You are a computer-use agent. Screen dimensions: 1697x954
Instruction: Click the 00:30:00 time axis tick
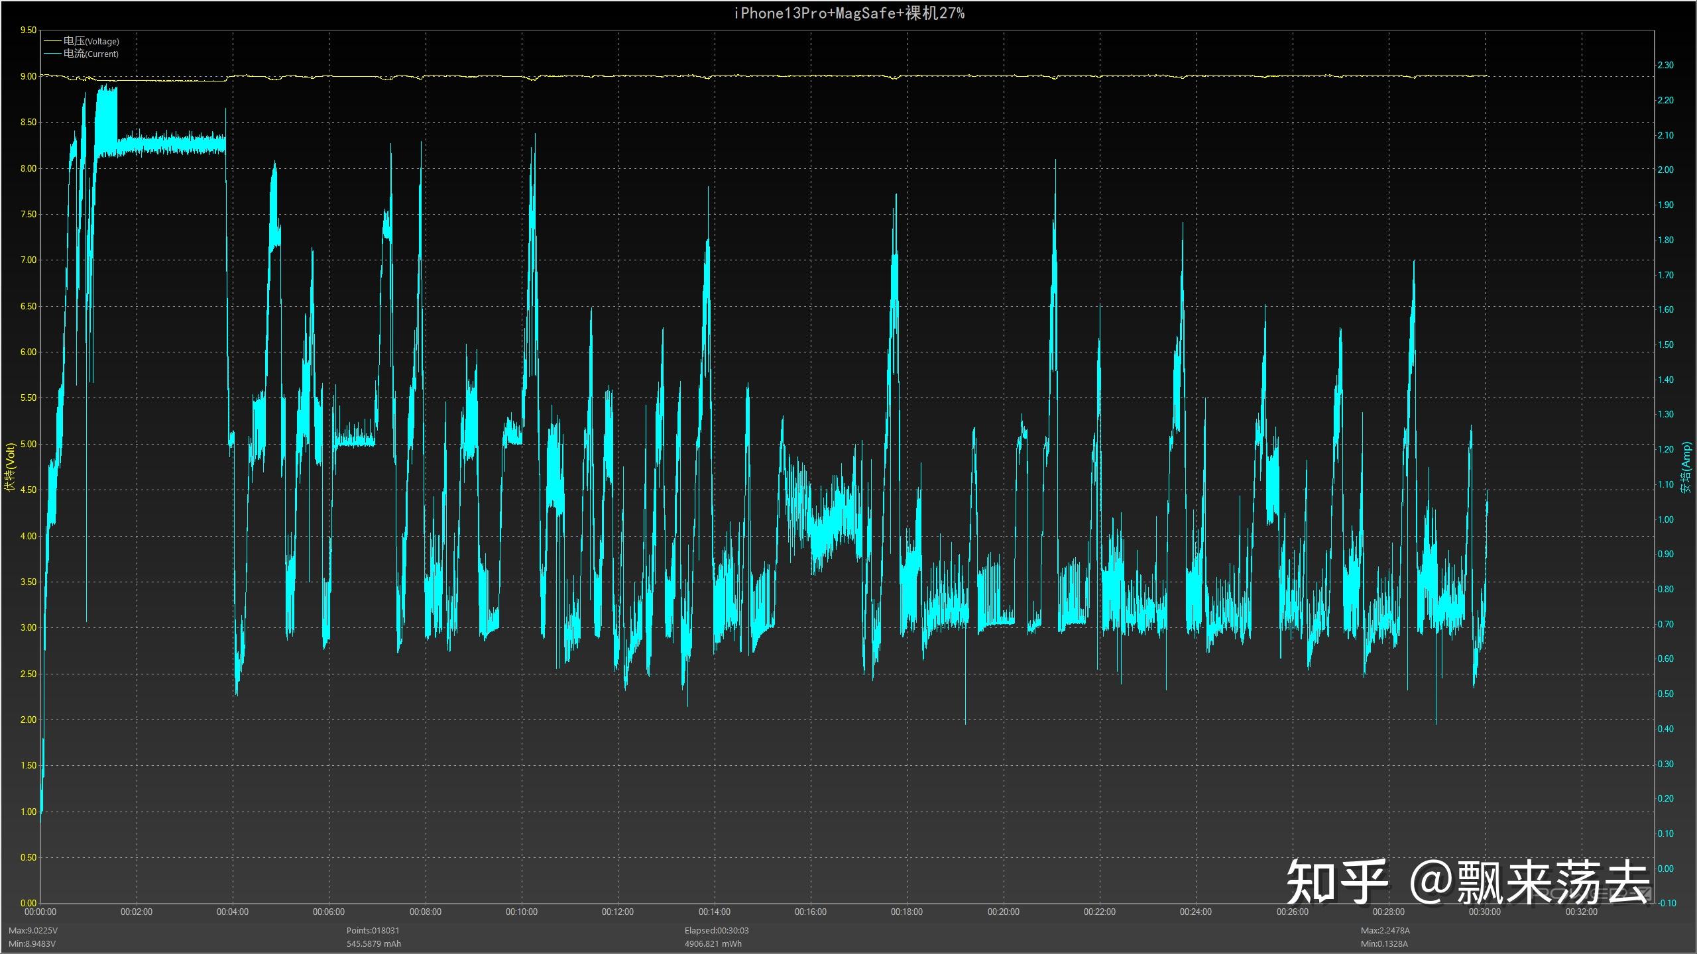1484,912
